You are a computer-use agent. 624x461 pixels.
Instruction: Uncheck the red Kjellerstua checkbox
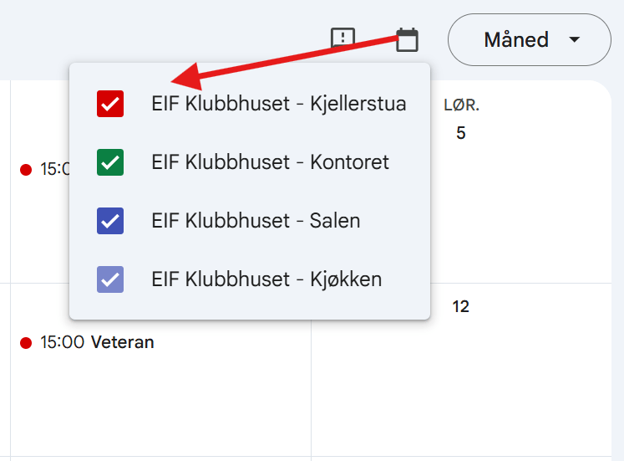click(x=110, y=104)
